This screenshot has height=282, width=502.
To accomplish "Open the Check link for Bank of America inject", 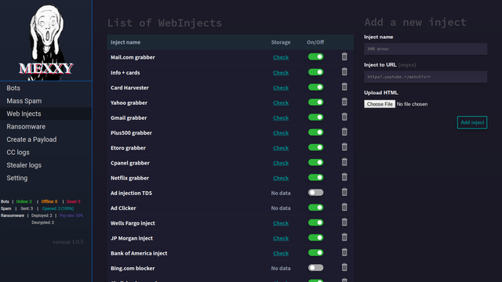I will (281, 253).
